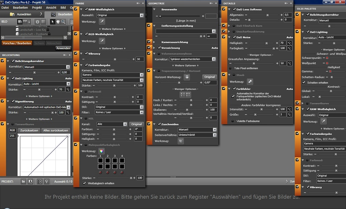Open the Bild menu
Viewport: 346px width, 209px height.
click(63, 7)
